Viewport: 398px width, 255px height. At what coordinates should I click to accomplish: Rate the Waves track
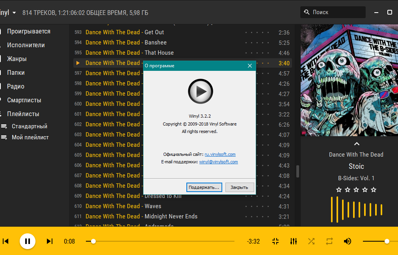coord(257,206)
